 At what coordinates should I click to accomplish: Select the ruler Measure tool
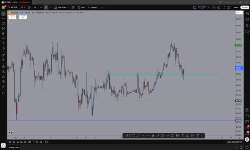click(3, 55)
